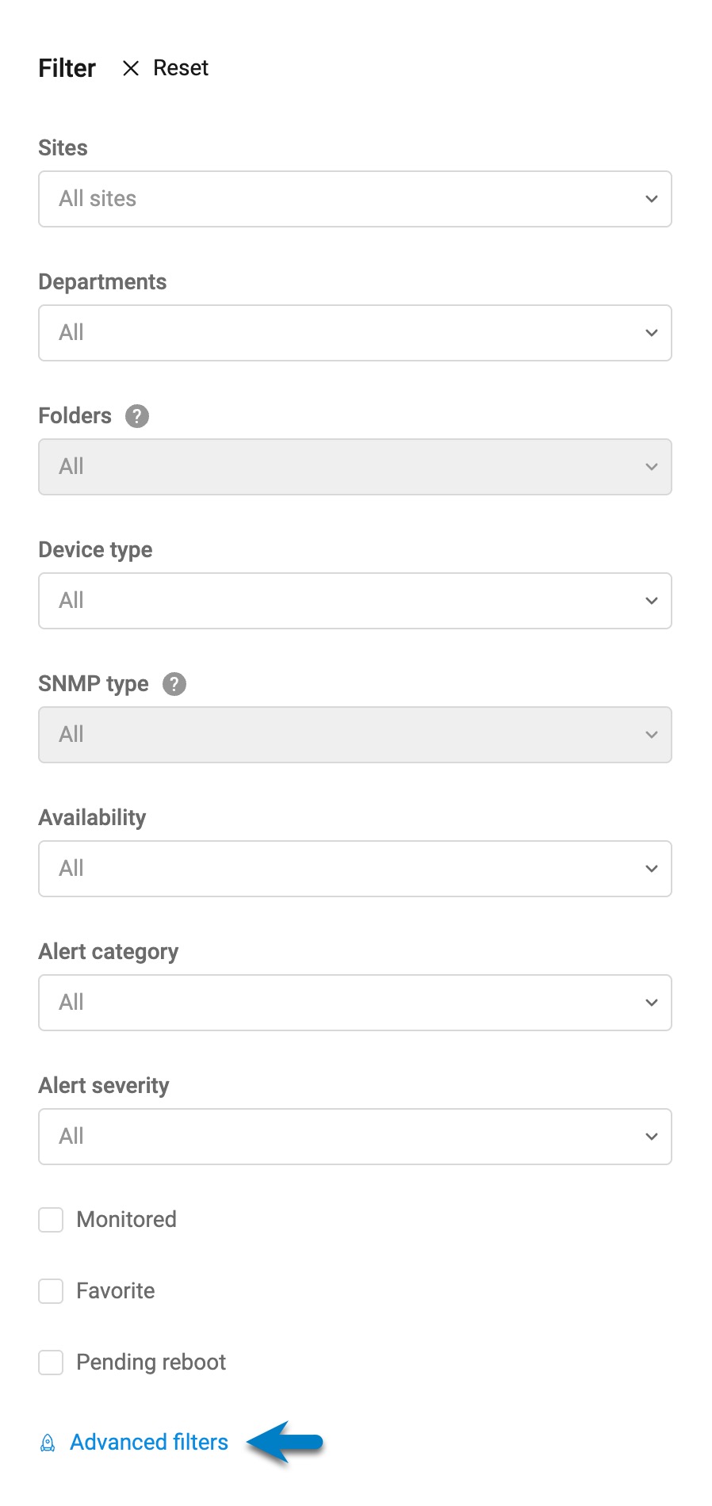The image size is (712, 1506).
Task: Expand the Departments selector
Action: click(x=354, y=333)
